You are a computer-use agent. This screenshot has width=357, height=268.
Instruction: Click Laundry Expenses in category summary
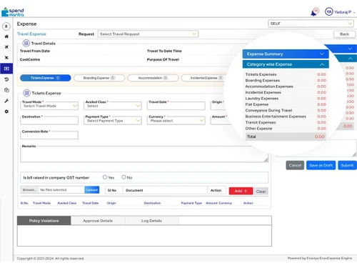pyautogui.click(x=286, y=99)
